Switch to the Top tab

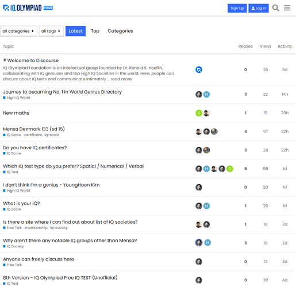(95, 31)
